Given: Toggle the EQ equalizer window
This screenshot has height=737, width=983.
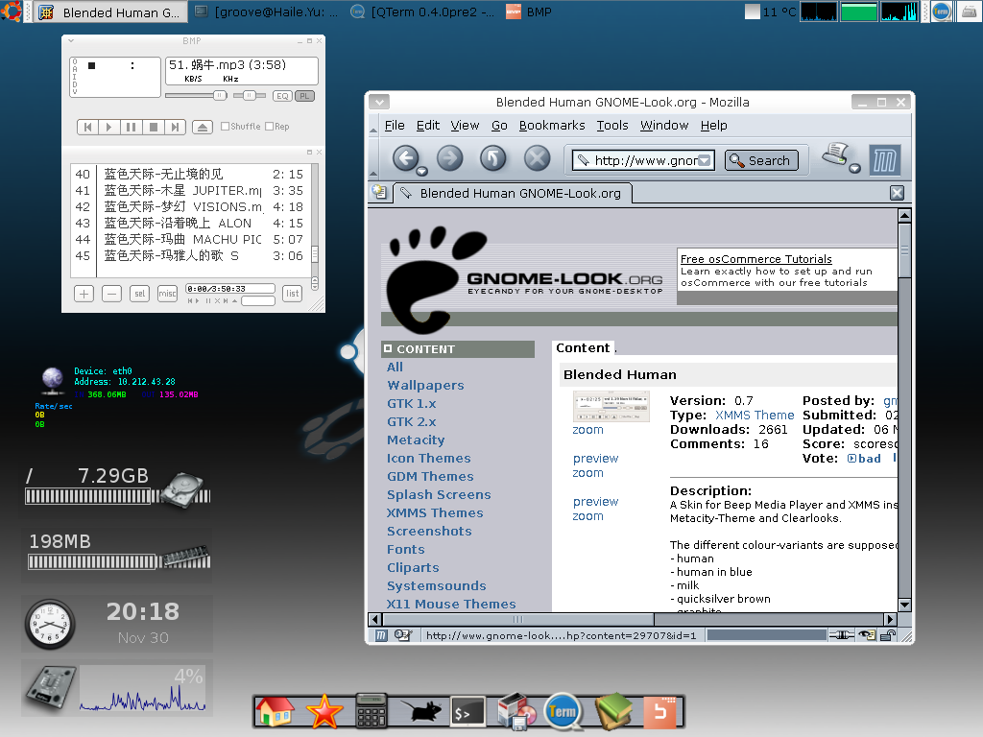Looking at the screenshot, I should pos(282,96).
